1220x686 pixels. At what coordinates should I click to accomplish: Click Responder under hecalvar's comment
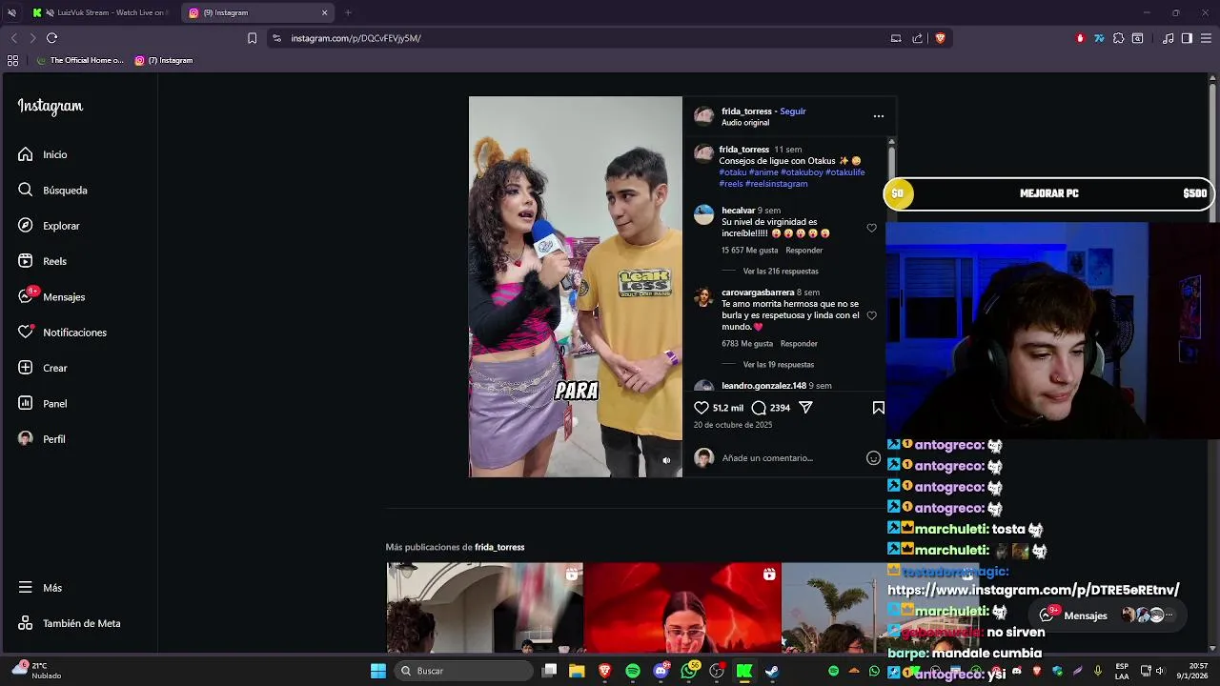click(804, 251)
